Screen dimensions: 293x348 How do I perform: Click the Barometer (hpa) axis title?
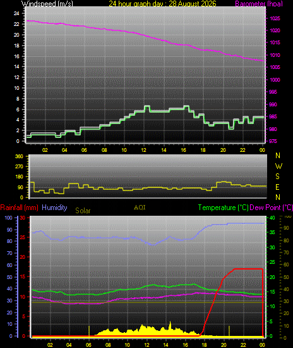259,4
